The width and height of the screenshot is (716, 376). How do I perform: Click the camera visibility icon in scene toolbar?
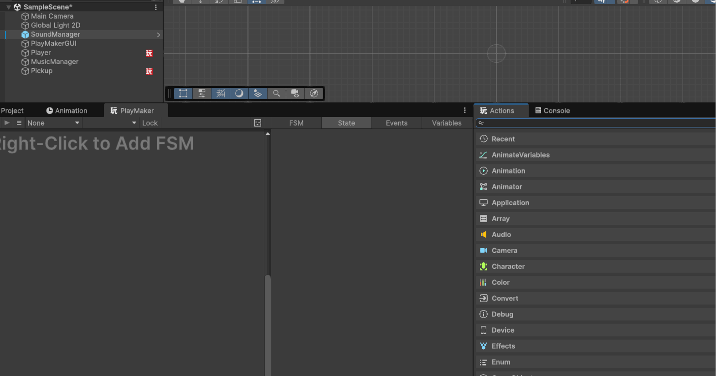295,93
